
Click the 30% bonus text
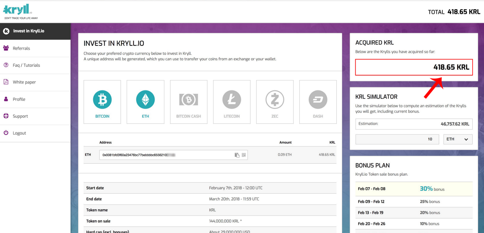(x=432, y=189)
